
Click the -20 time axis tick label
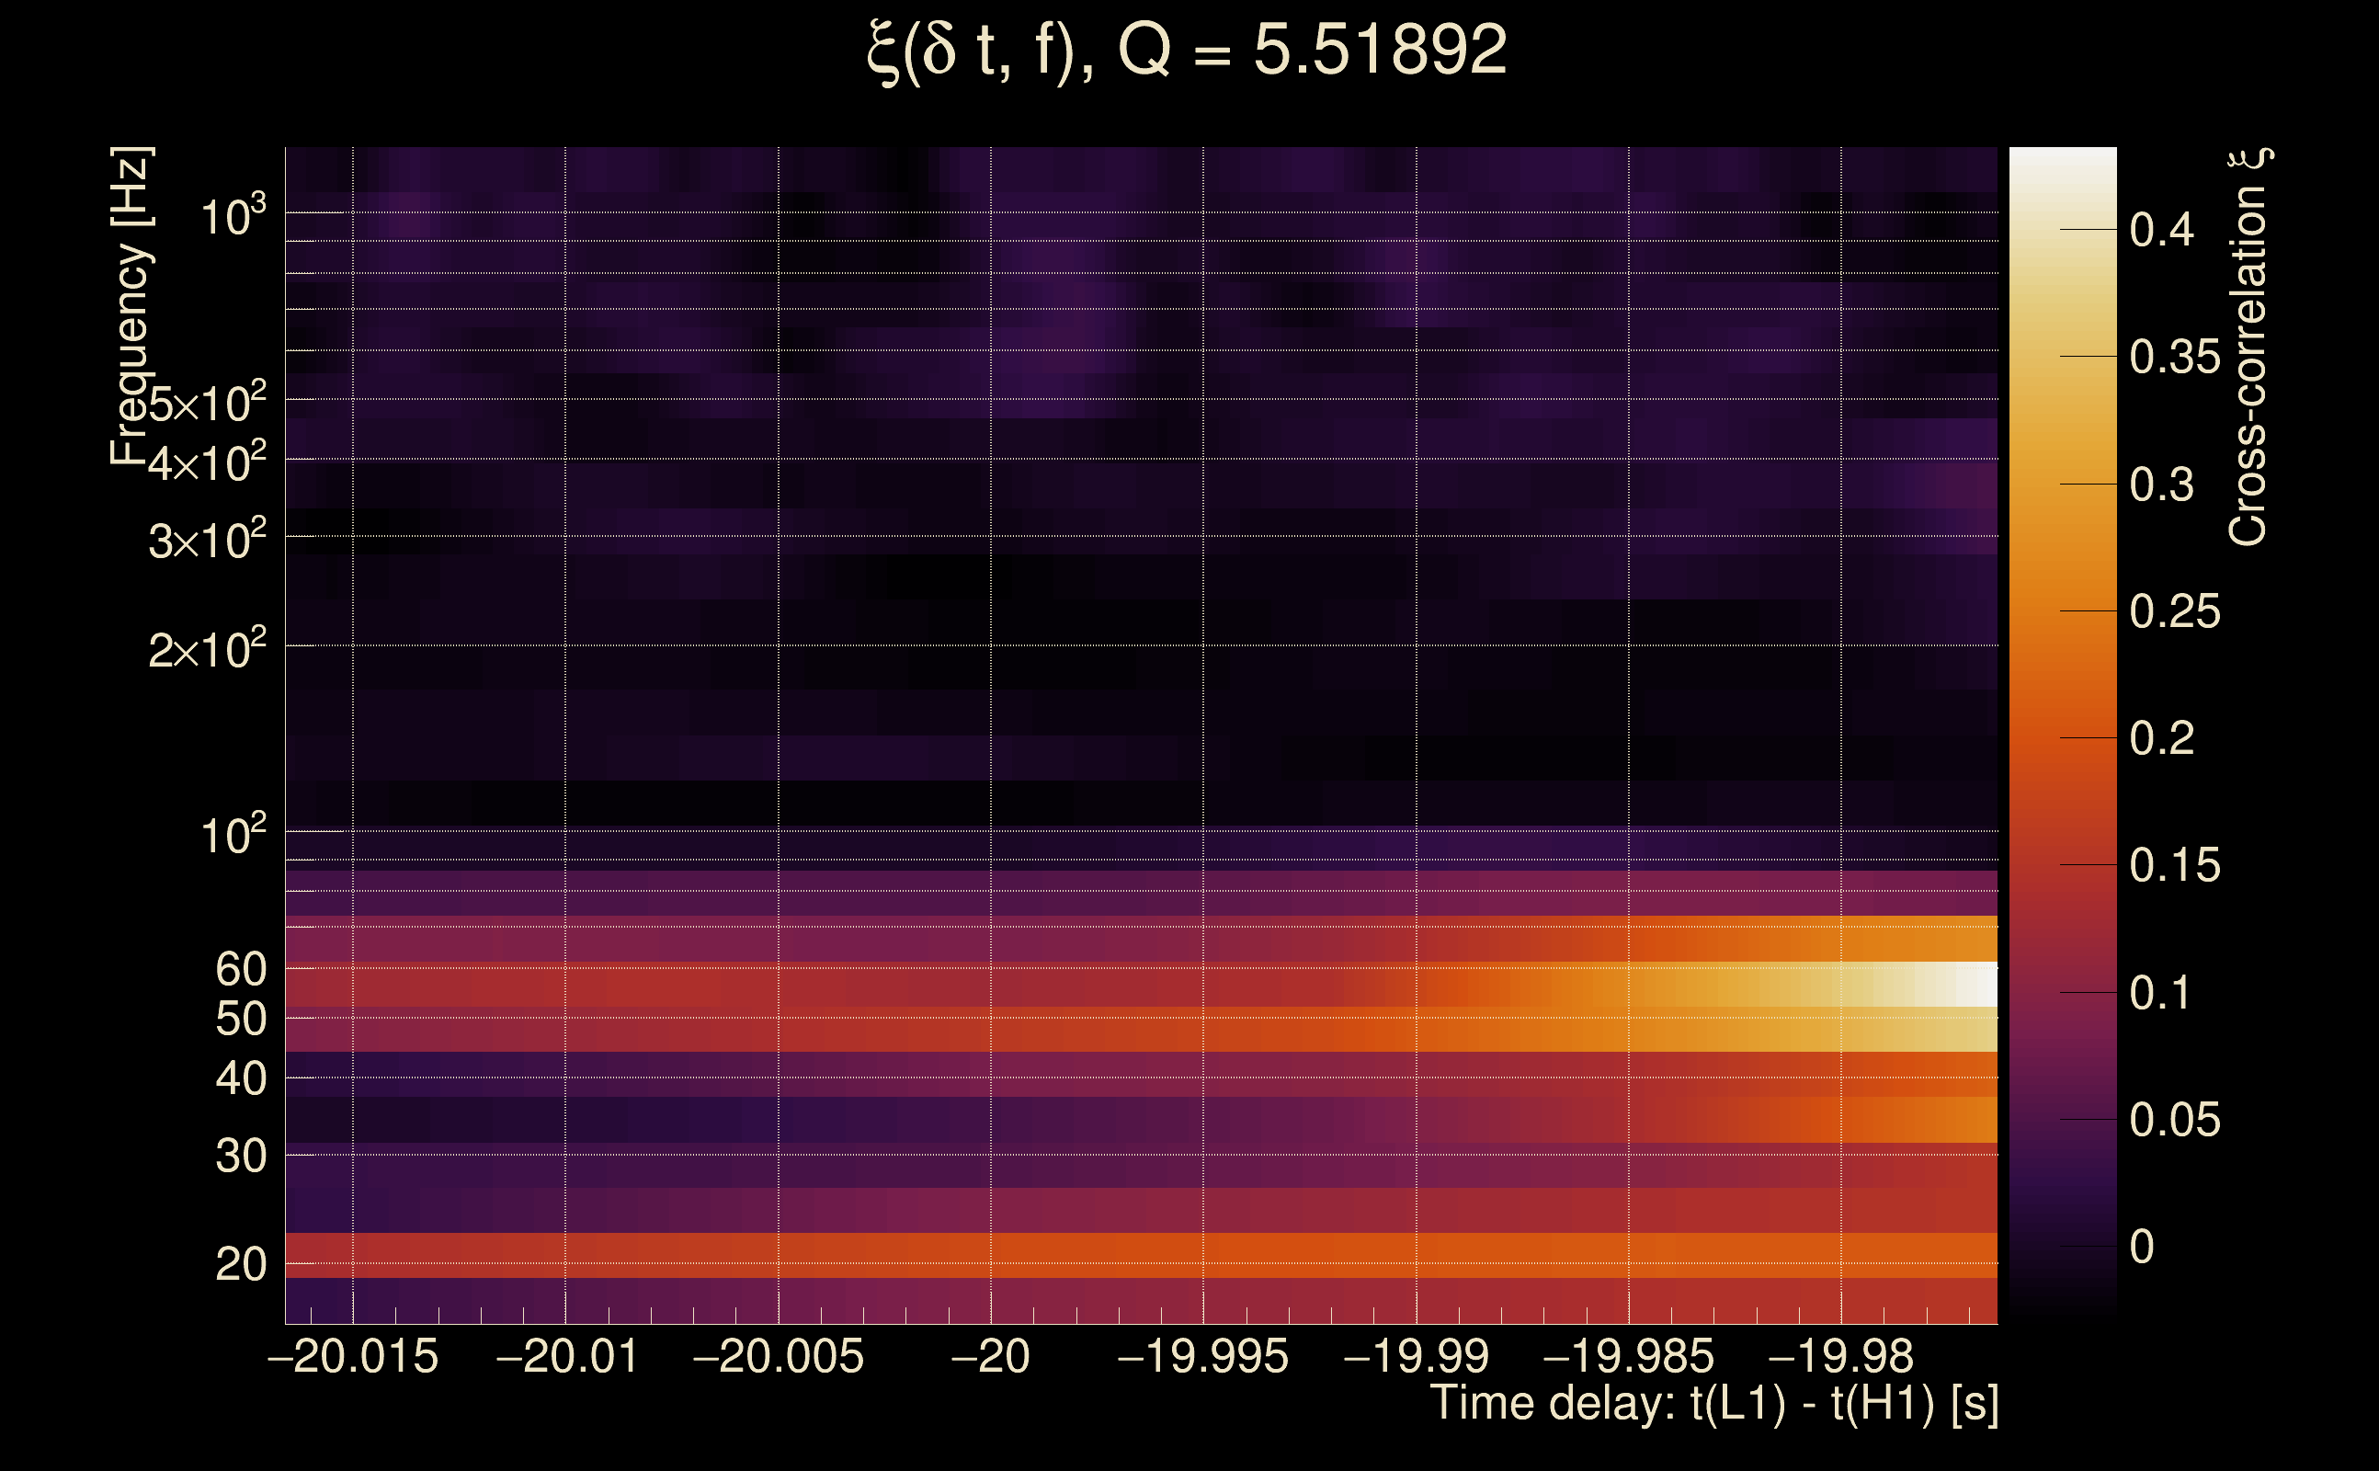pyautogui.click(x=990, y=1357)
